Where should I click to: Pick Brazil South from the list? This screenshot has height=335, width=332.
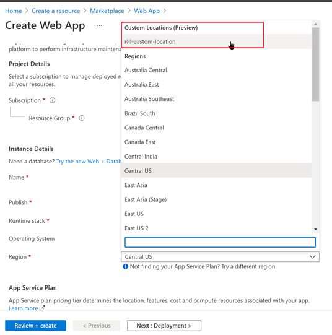[x=216, y=113]
